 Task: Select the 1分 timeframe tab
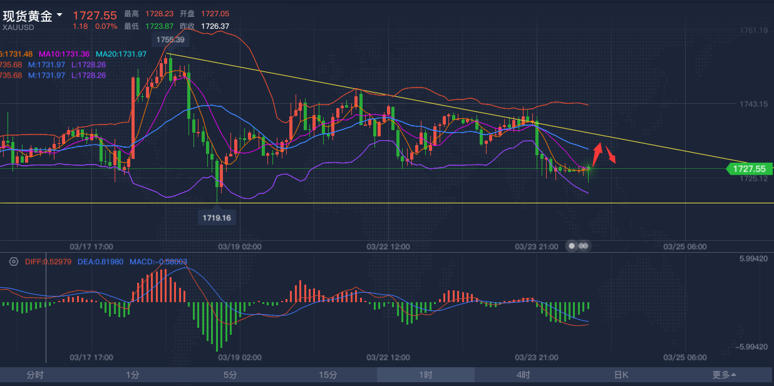pyautogui.click(x=132, y=375)
